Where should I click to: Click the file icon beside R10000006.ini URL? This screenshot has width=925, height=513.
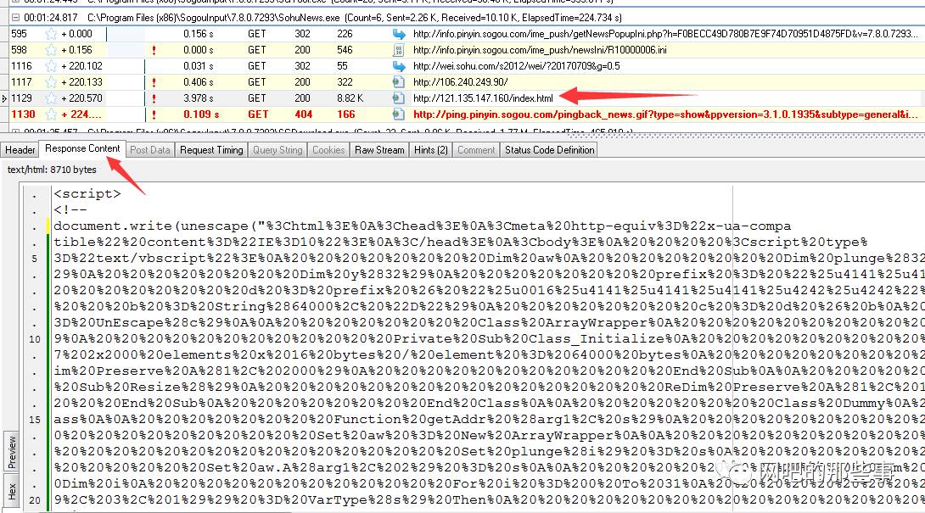pyautogui.click(x=399, y=50)
